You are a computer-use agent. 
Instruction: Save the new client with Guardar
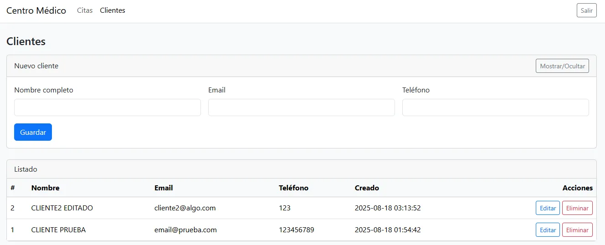pyautogui.click(x=33, y=132)
